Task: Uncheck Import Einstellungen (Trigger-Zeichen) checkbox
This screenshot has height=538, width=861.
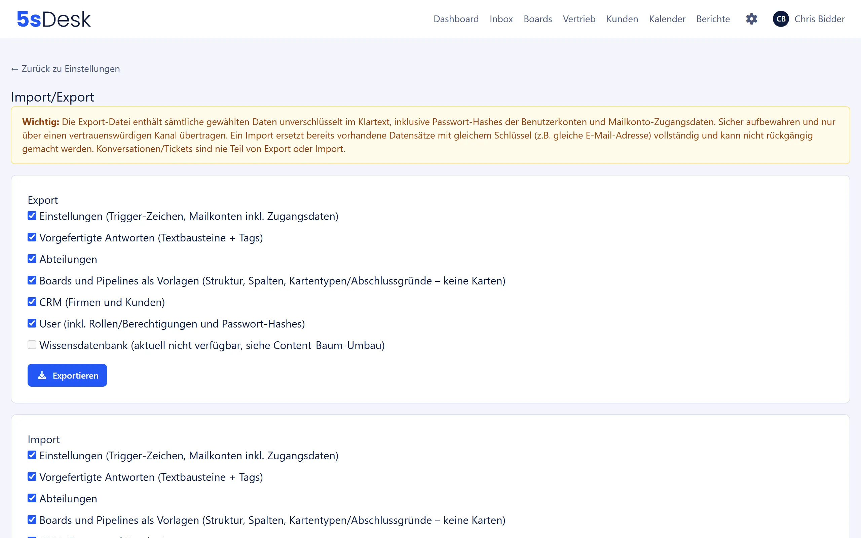Action: (x=32, y=455)
